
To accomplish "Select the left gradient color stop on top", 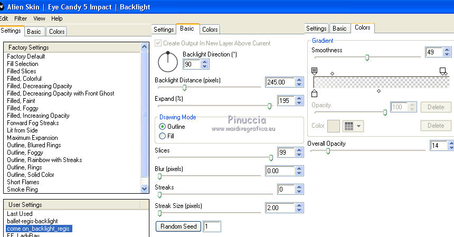I will coord(314,71).
